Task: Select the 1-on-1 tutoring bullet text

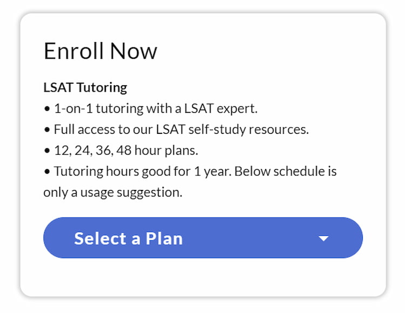Action: click(156, 108)
